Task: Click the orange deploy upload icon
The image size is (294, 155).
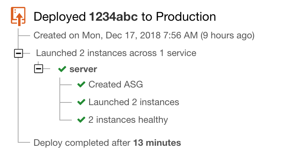Action: 18,16
